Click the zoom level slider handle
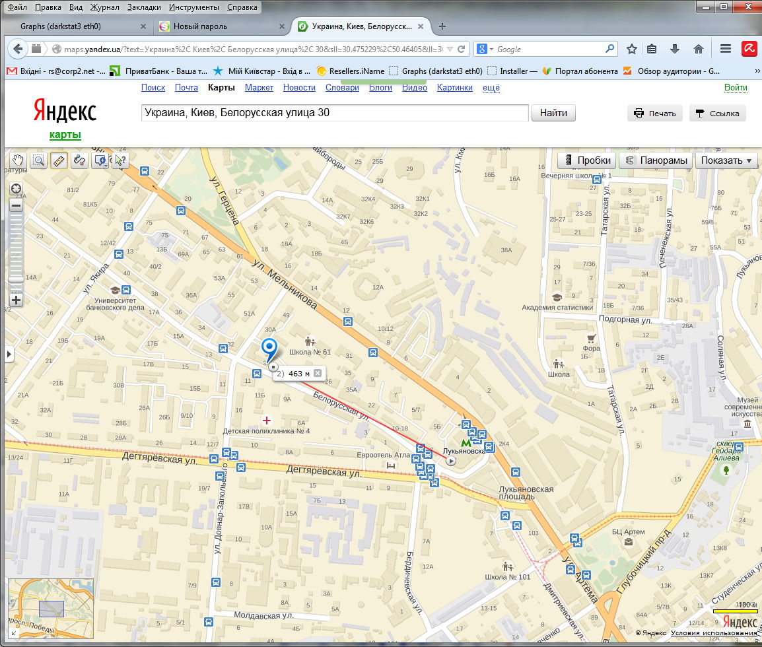Screen dimensions: 762x647 coord(16,279)
